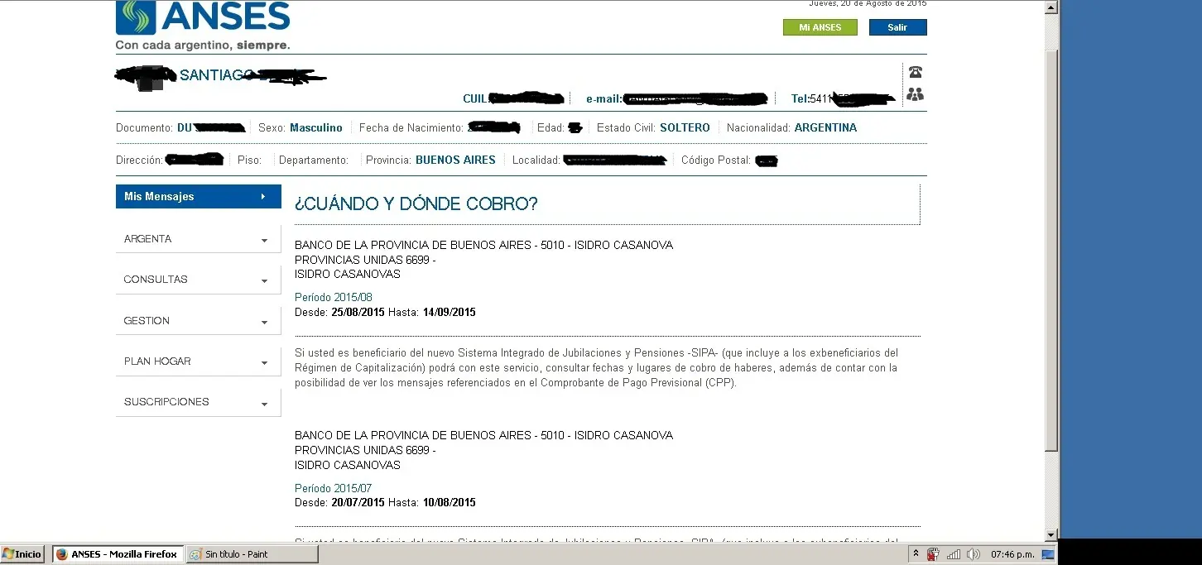Click the CUIL label

pyautogui.click(x=475, y=99)
